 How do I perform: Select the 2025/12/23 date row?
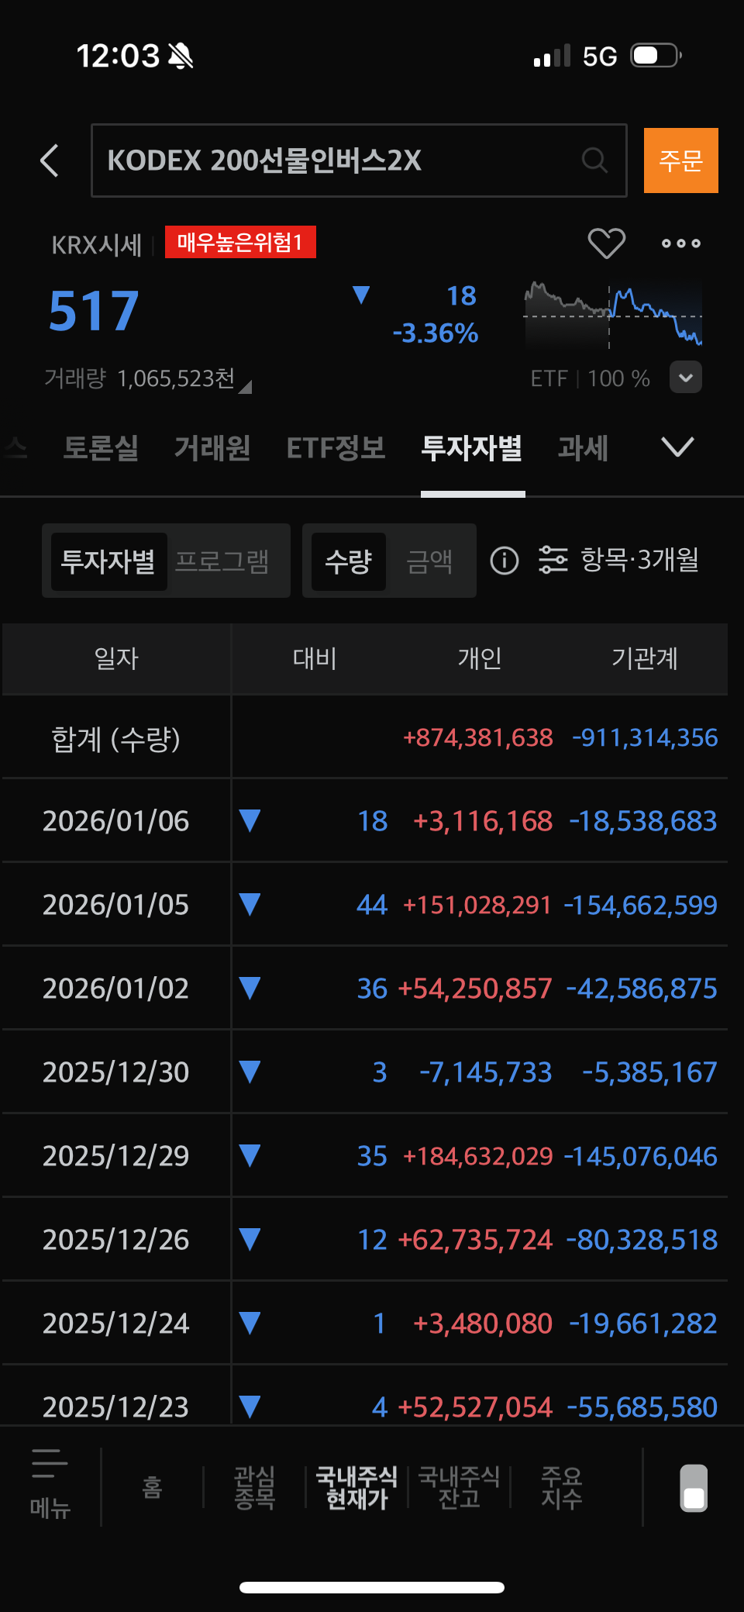pos(365,1396)
